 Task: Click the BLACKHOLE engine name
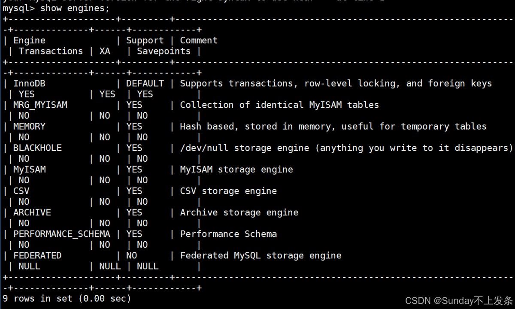tap(37, 148)
